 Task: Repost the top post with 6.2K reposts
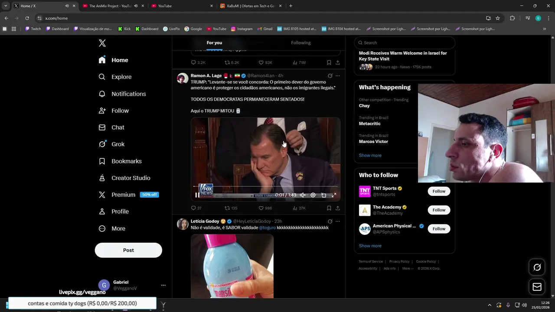tap(232, 62)
